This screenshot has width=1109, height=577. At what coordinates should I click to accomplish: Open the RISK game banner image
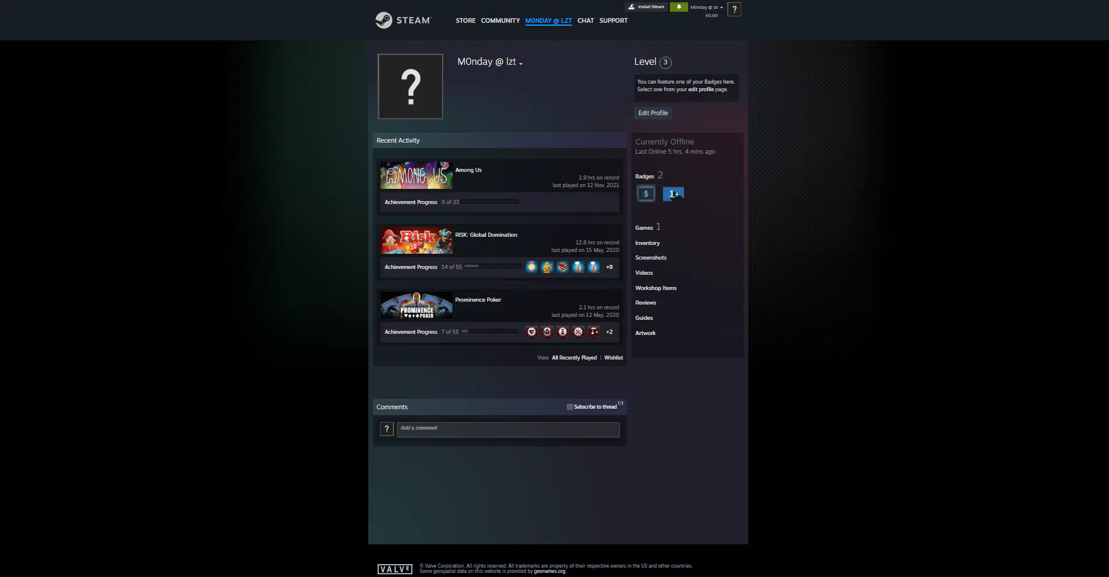pyautogui.click(x=416, y=240)
